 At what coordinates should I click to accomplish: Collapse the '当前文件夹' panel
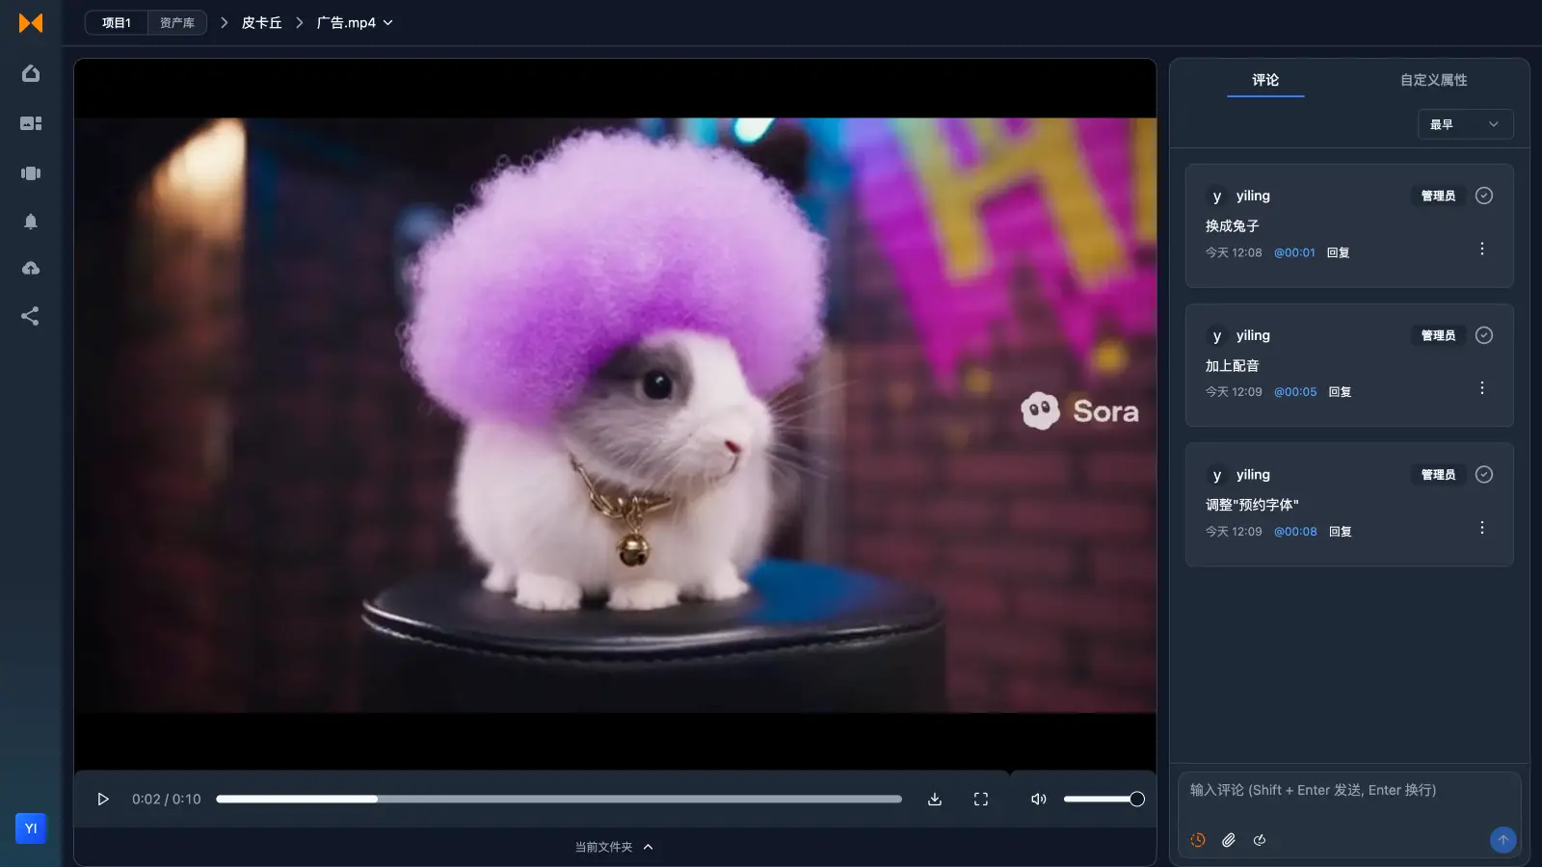pos(647,846)
